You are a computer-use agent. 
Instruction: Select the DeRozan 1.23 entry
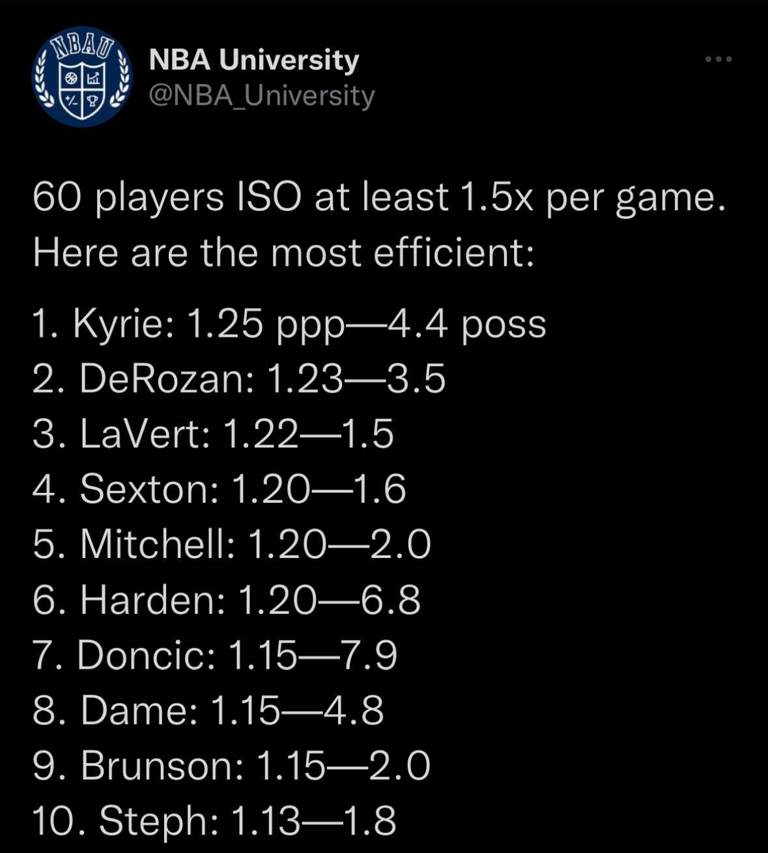tap(239, 379)
